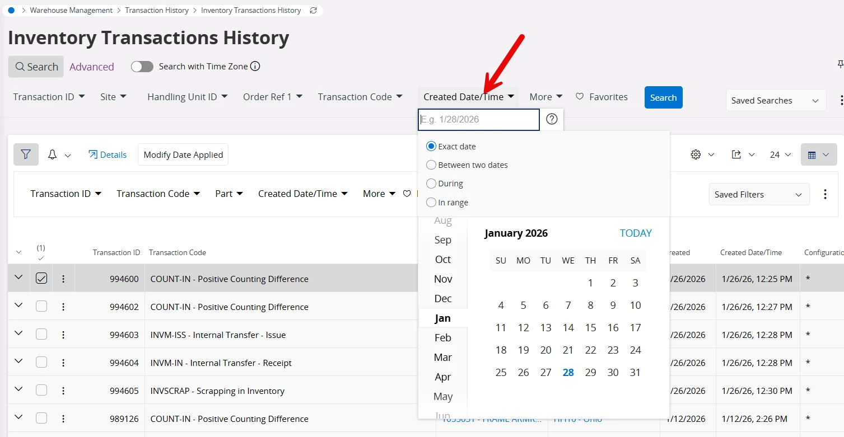Select the Between two dates option
The width and height of the screenshot is (844, 437).
pyautogui.click(x=431, y=165)
